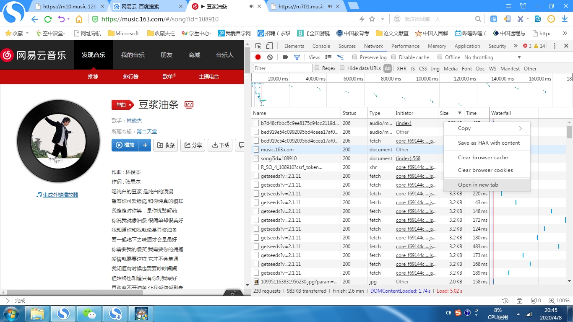Viewport: 573px width, 322px height.
Task: Filter requests by Media type
Action: point(451,69)
